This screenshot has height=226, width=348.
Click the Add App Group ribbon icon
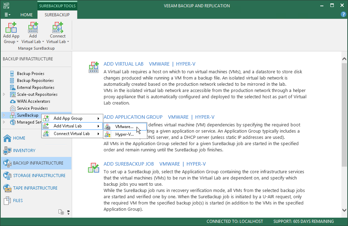[x=11, y=27]
